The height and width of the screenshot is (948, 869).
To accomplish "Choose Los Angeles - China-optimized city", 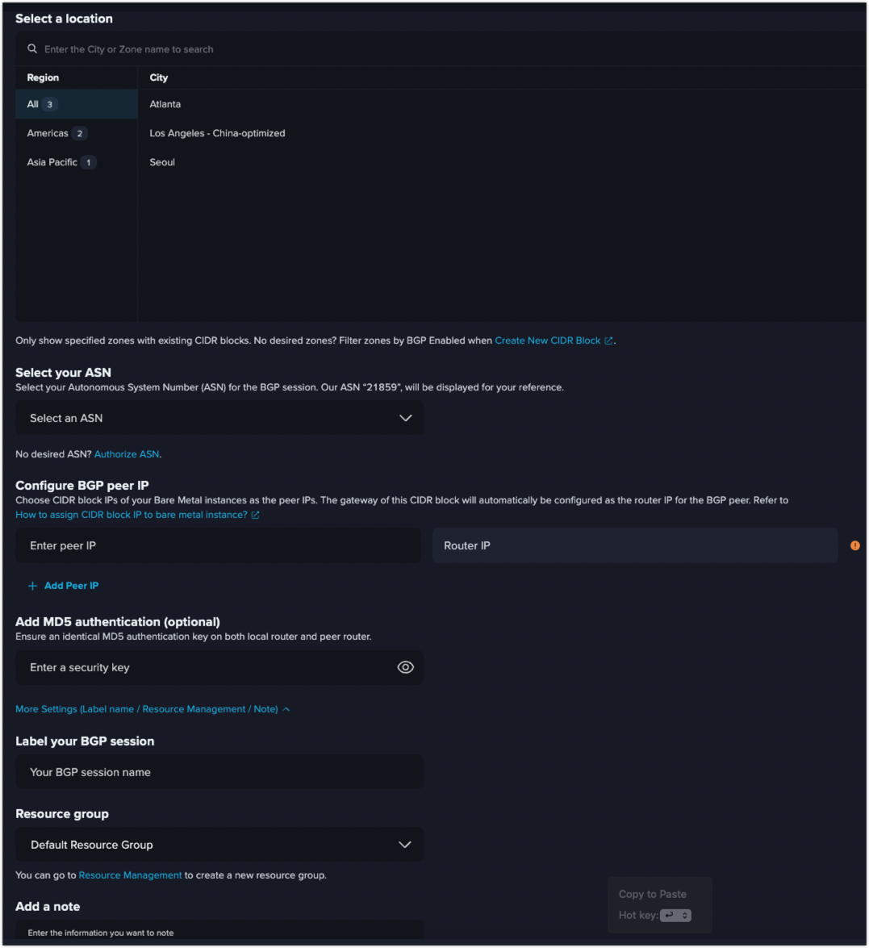I will 217,133.
